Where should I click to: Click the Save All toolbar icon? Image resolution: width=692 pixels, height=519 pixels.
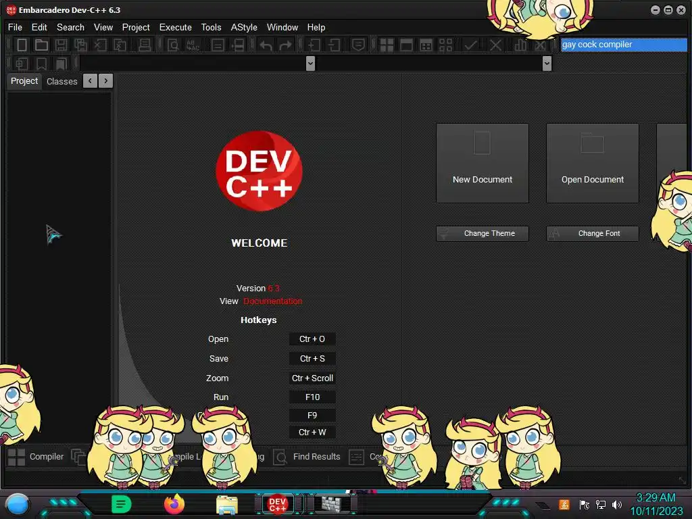point(81,45)
